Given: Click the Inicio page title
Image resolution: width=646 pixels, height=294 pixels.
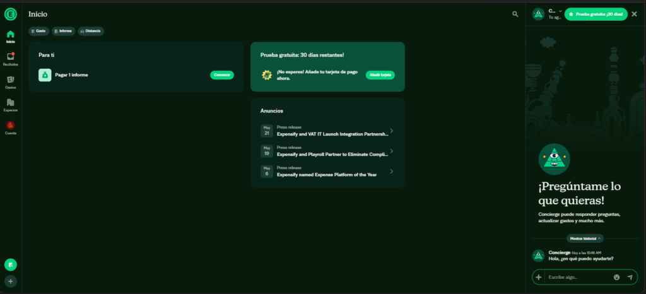Looking at the screenshot, I should point(38,14).
